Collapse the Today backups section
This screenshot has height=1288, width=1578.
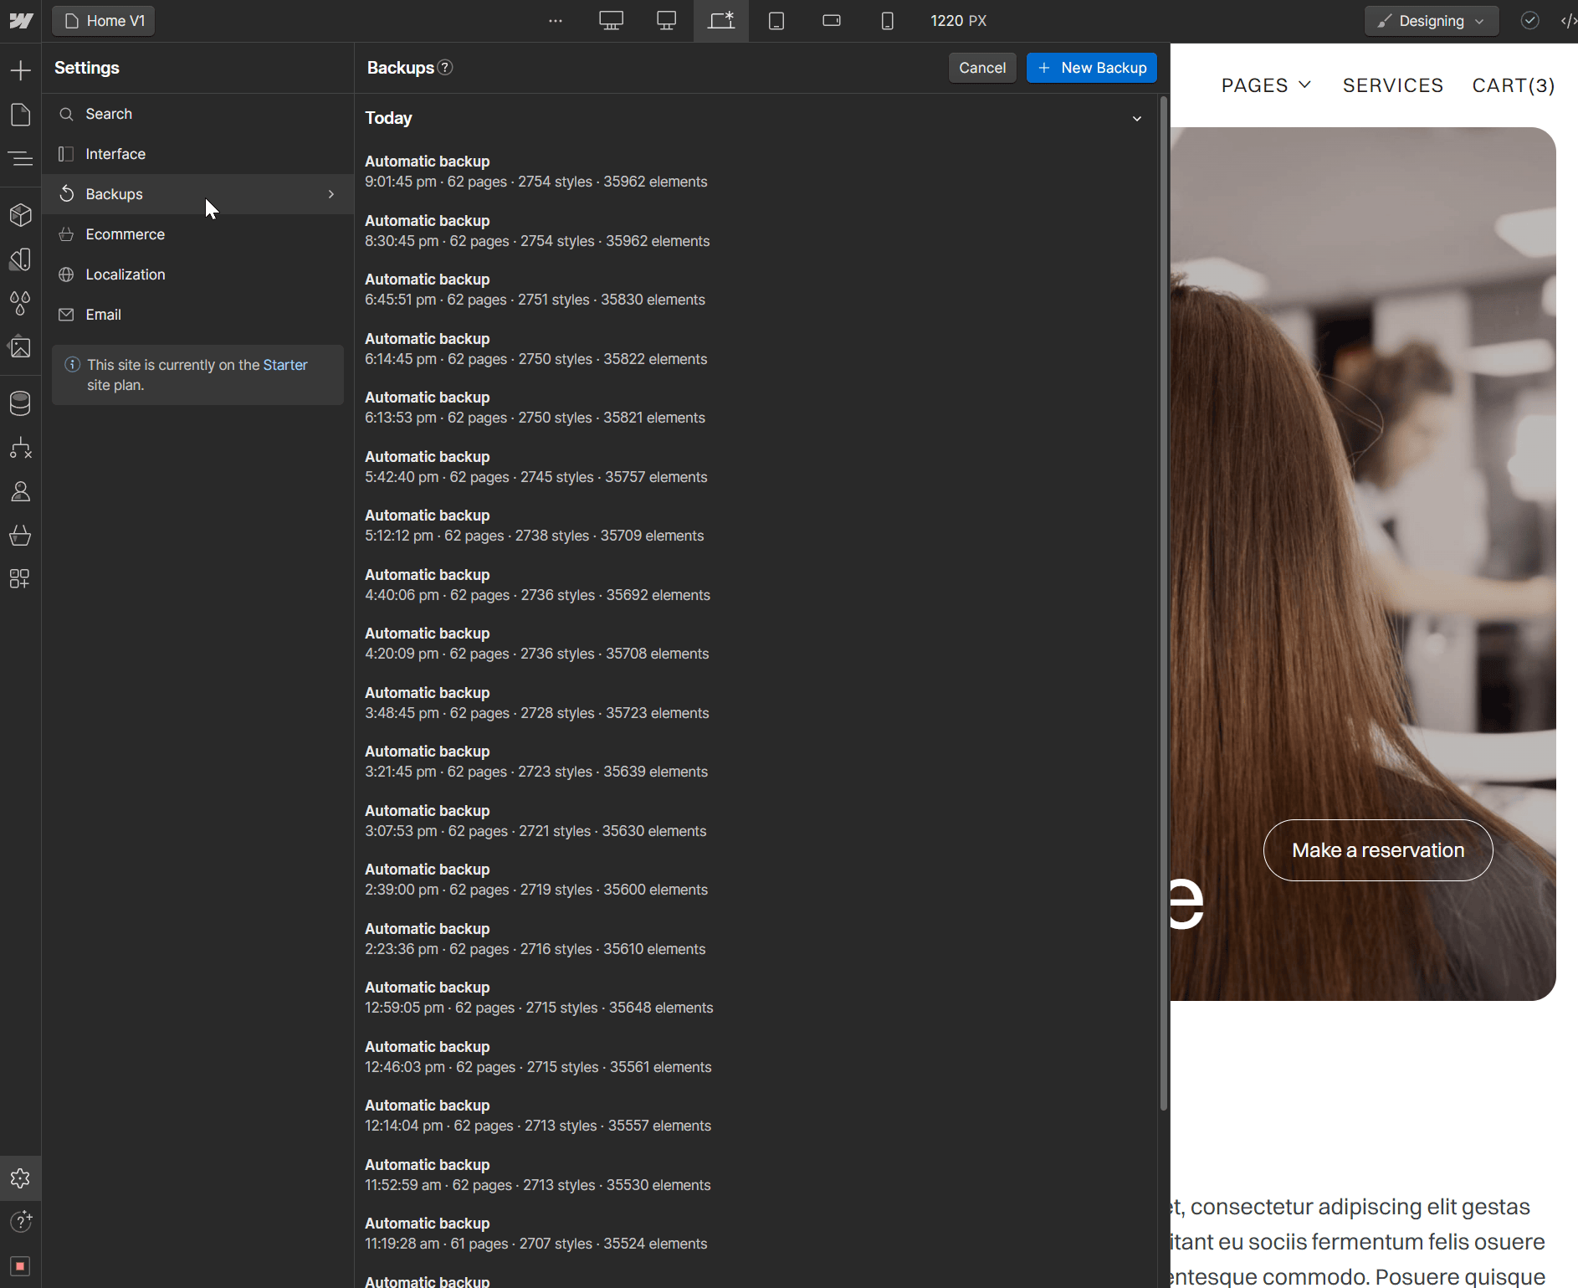1136,119
